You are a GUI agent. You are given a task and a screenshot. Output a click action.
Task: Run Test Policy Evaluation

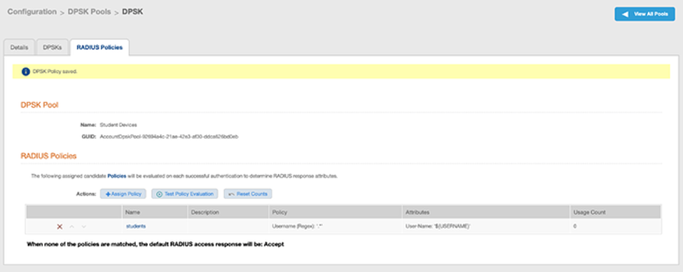pyautogui.click(x=185, y=194)
